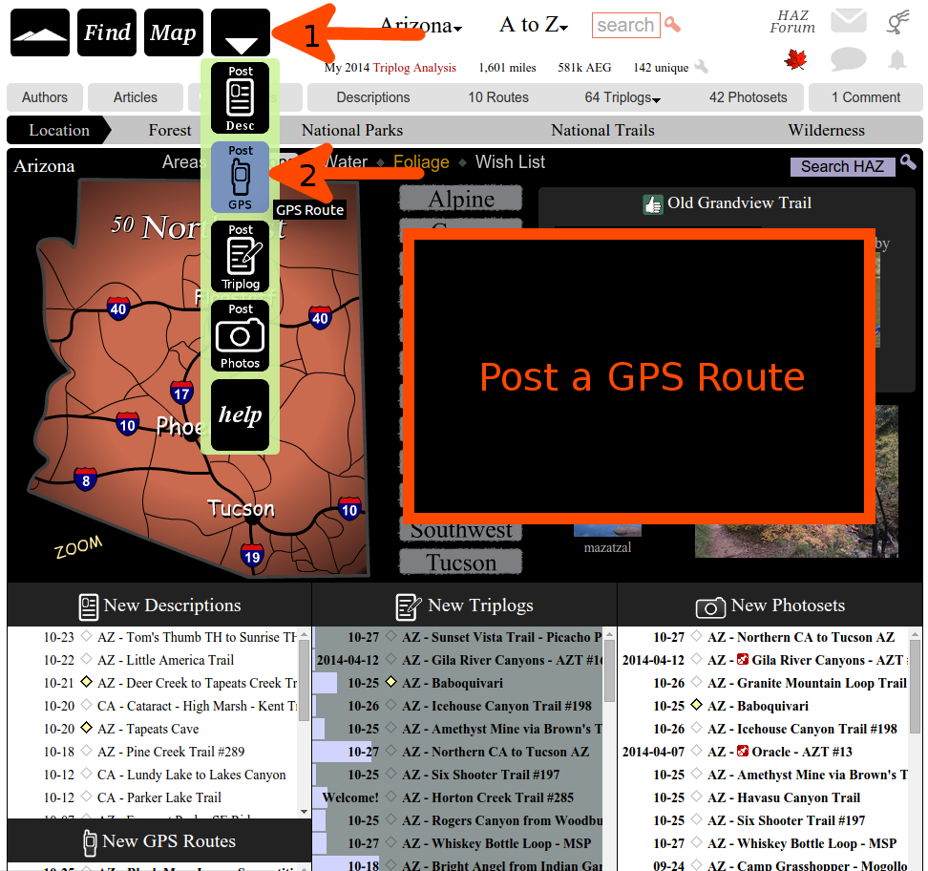Toggle the Wish List map option
928x871 pixels.
tap(510, 162)
